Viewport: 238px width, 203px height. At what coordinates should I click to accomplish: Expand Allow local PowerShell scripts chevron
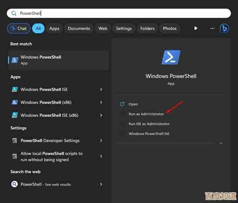point(101,156)
